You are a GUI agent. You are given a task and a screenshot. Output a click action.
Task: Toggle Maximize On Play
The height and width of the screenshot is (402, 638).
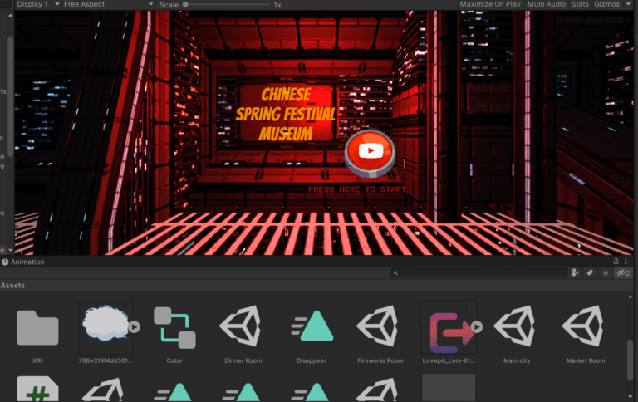tap(490, 4)
